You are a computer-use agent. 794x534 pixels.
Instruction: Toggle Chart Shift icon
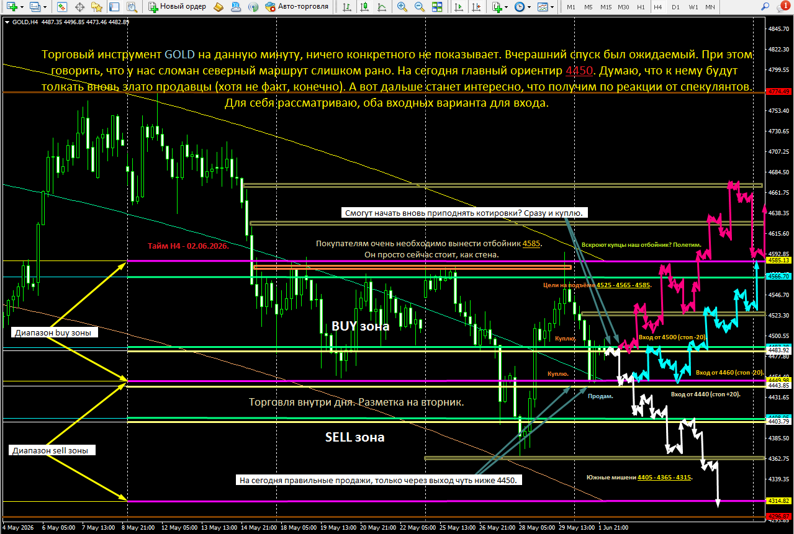(x=476, y=7)
